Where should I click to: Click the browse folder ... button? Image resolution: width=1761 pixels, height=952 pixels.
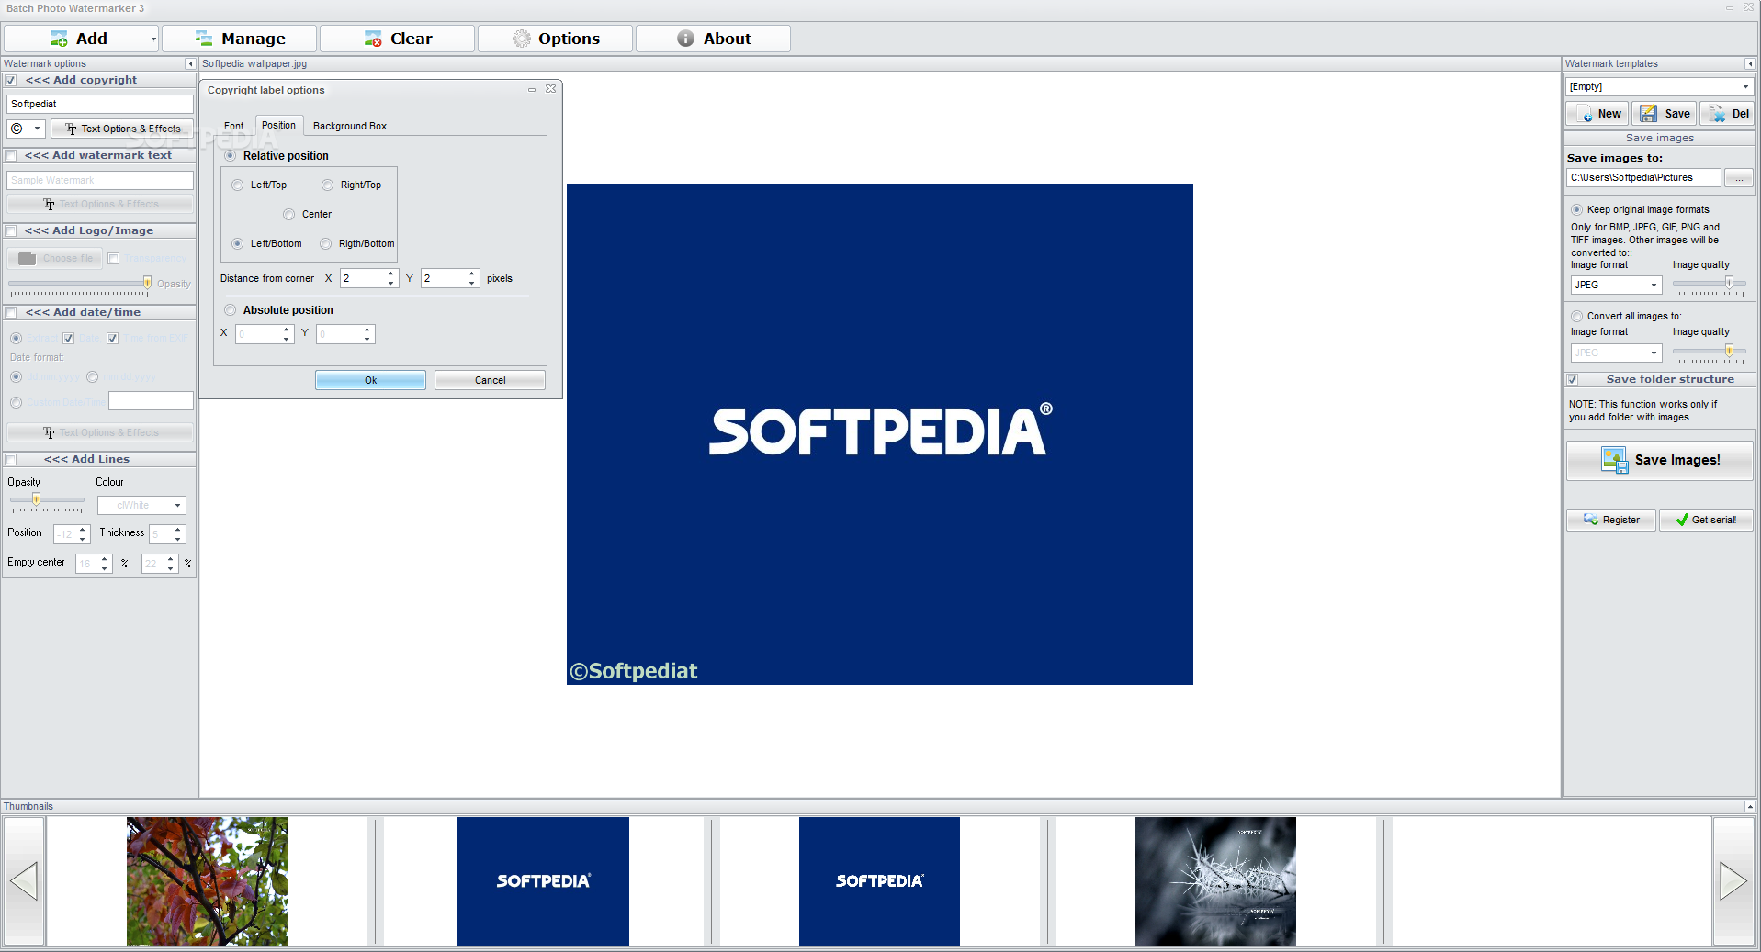click(x=1739, y=178)
